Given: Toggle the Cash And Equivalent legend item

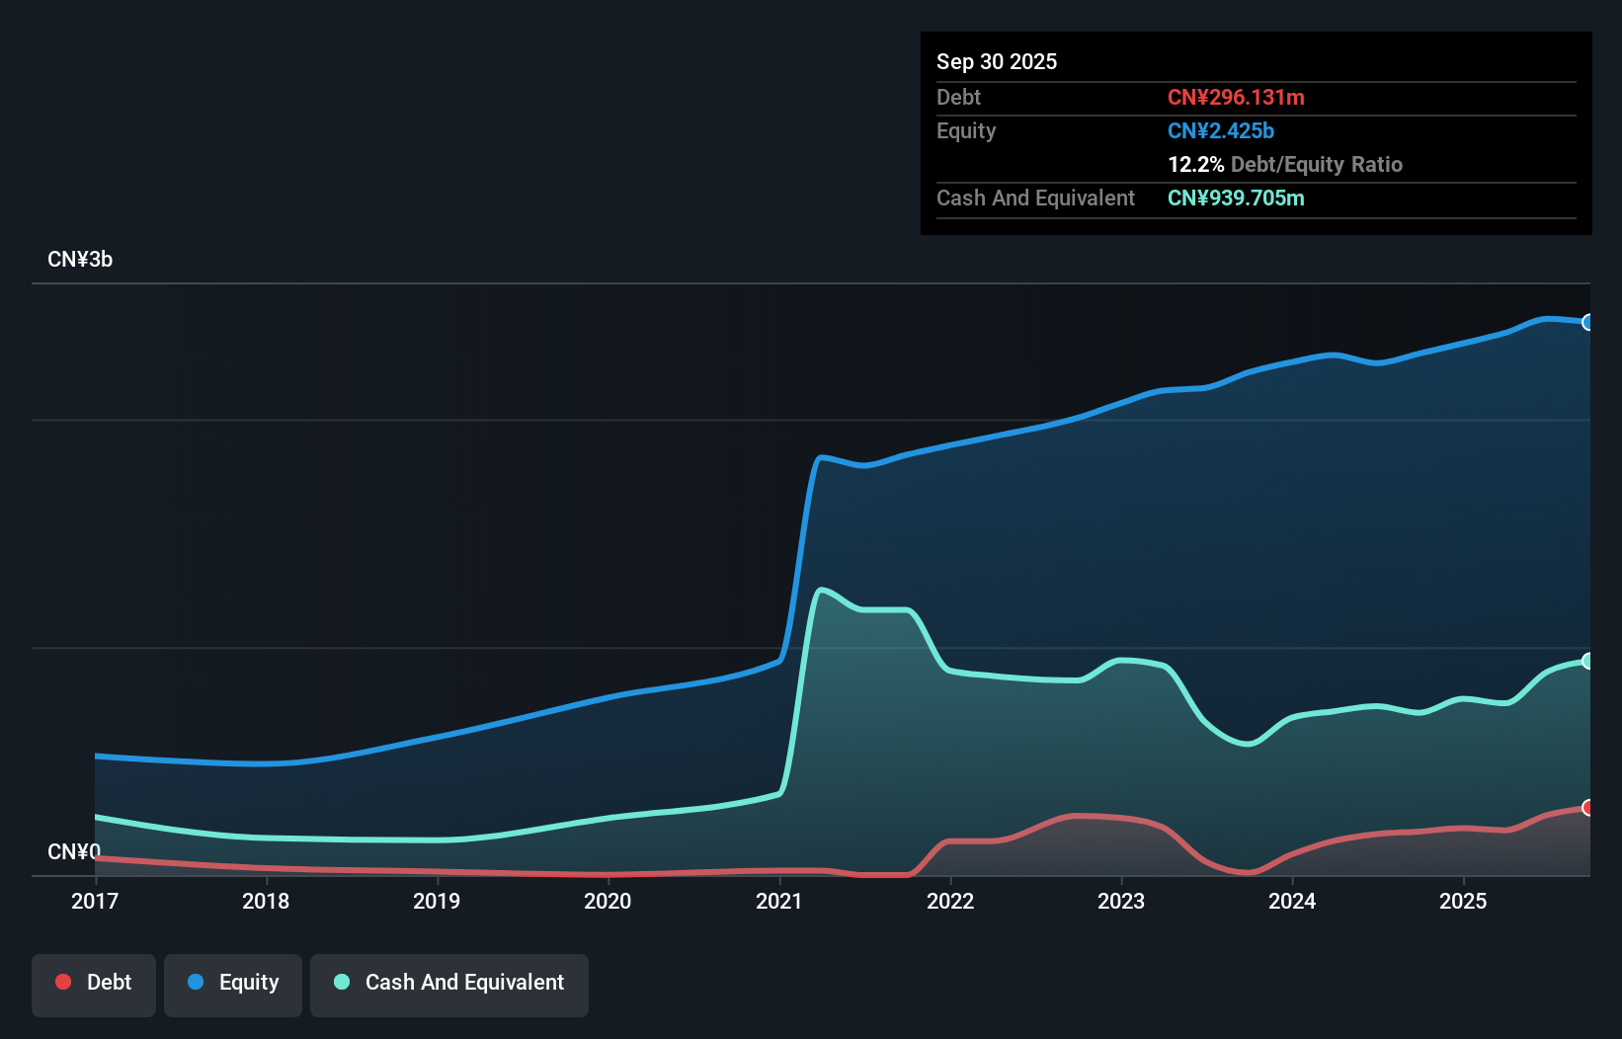Looking at the screenshot, I should click(x=449, y=983).
